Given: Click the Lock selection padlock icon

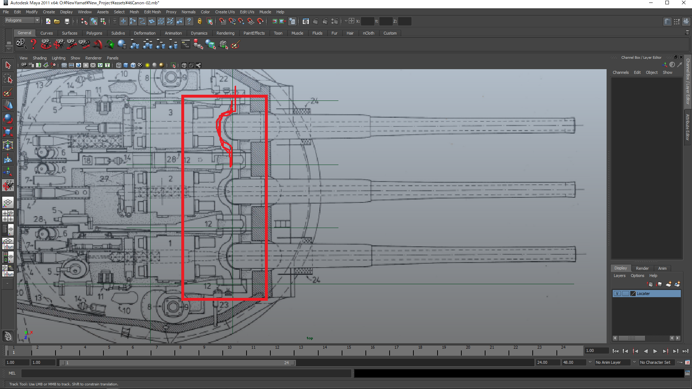Looking at the screenshot, I should click(x=199, y=21).
